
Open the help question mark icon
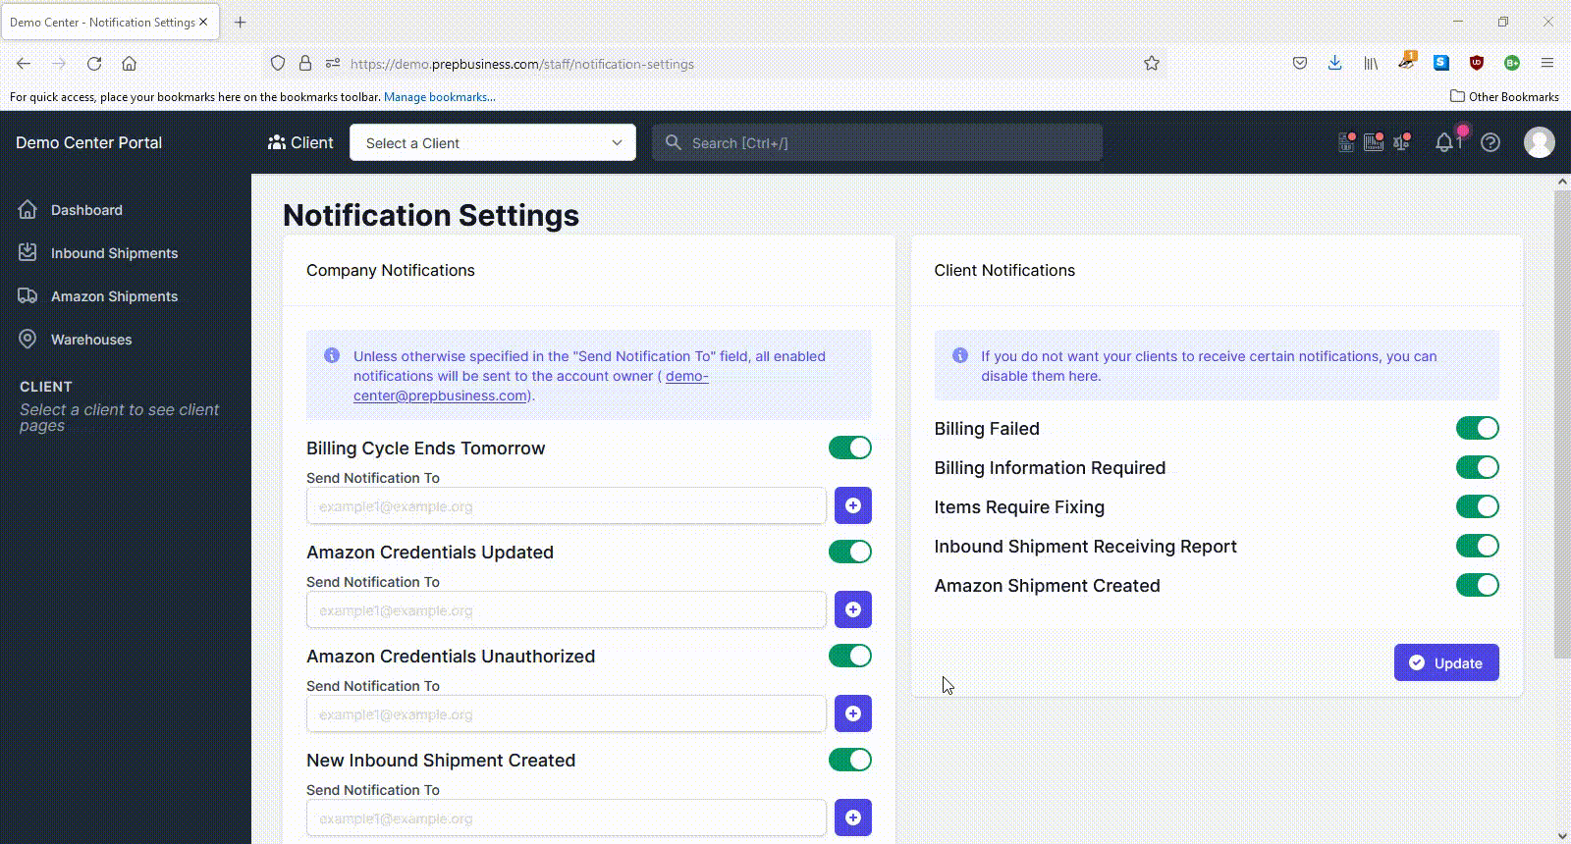[1490, 142]
